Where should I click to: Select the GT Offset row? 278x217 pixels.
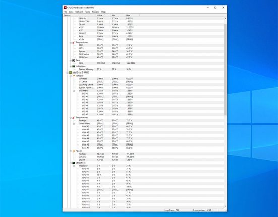coord(144,82)
